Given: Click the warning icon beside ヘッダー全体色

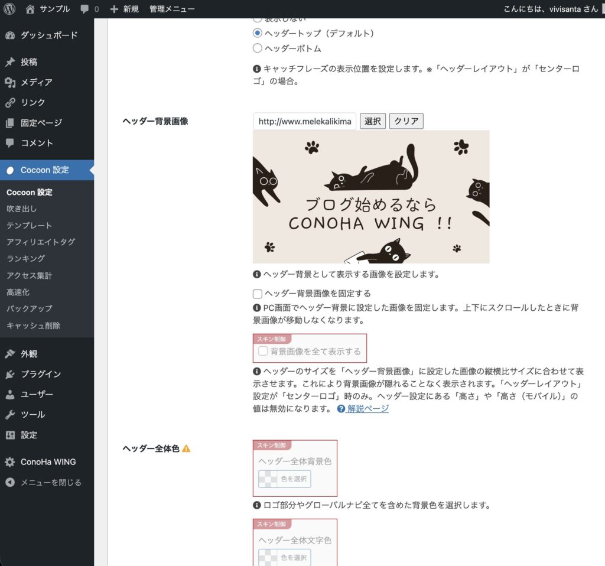Looking at the screenshot, I should point(186,448).
